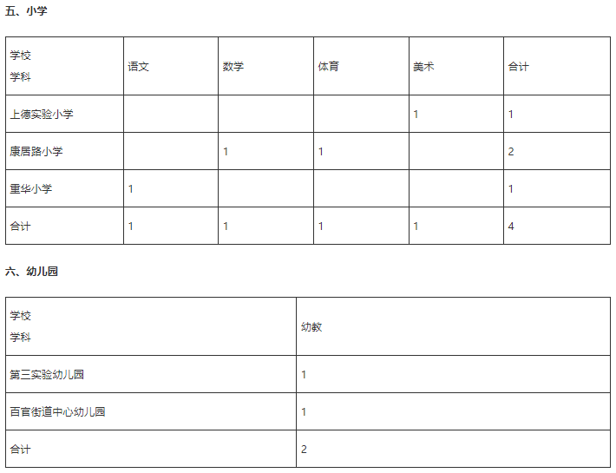Viewport: 616px width, 473px height.
Task: Click the 数学 column header
Action: pos(233,66)
